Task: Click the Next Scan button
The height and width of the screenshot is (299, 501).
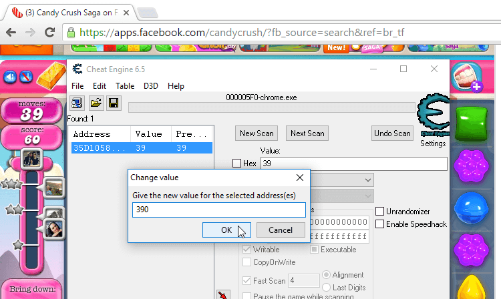Action: (x=307, y=133)
